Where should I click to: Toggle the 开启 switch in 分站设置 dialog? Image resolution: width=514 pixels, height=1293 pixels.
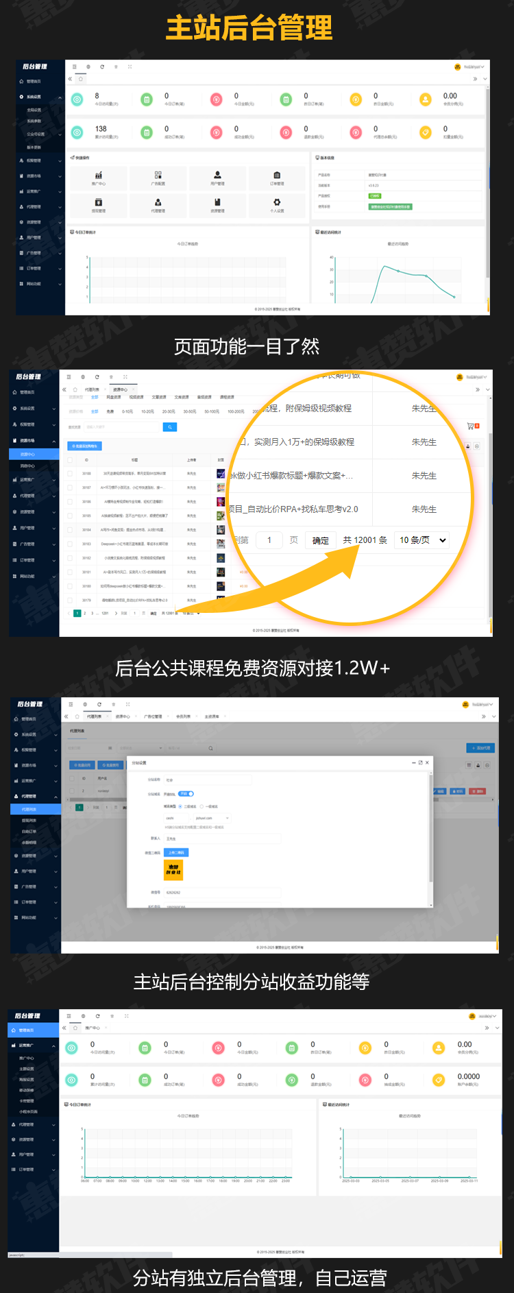[186, 793]
